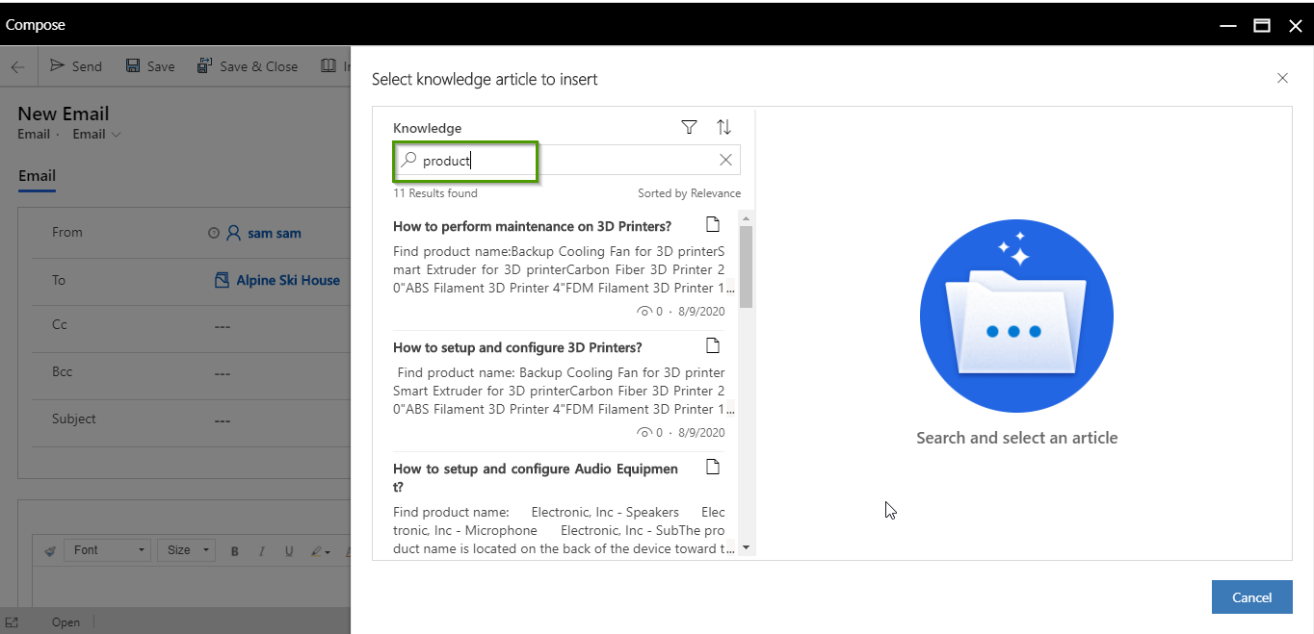The width and height of the screenshot is (1314, 634).
Task: Click the magnifier icon in search box
Action: 408,161
